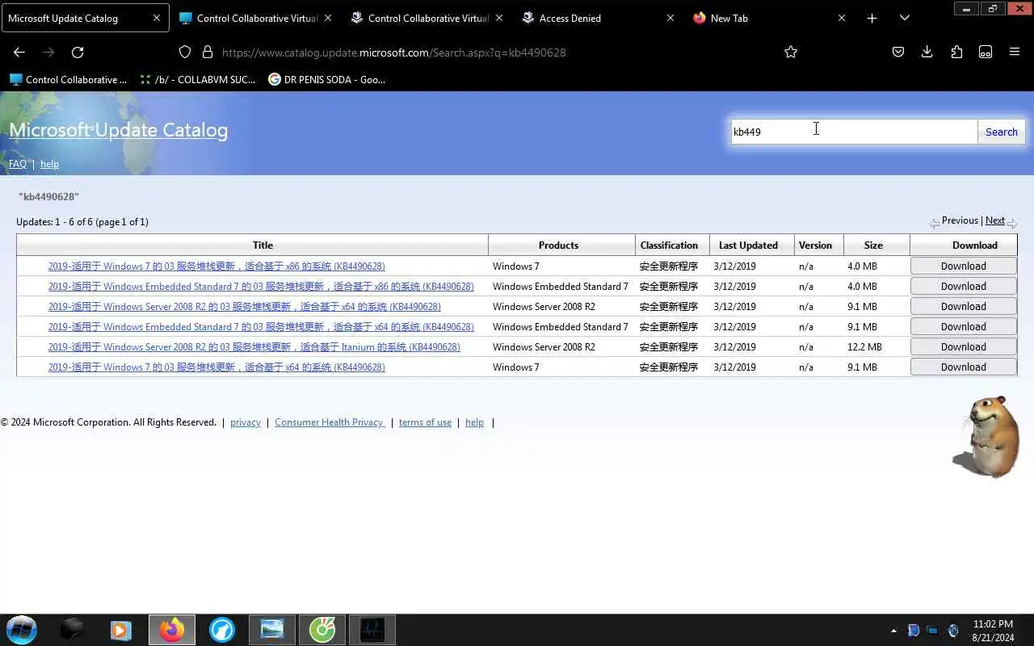Open tracking protection shield icon

pyautogui.click(x=185, y=52)
